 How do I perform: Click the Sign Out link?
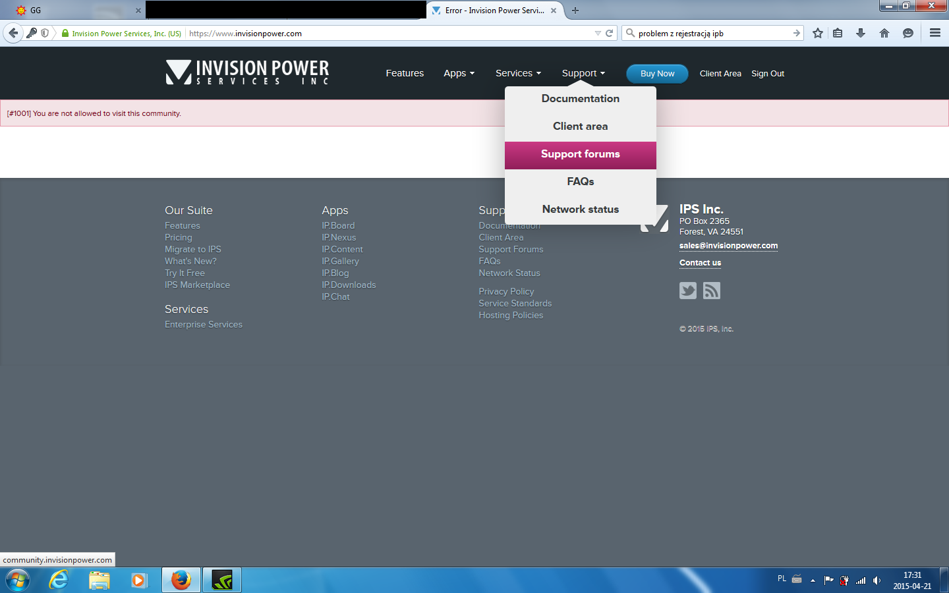[767, 74]
